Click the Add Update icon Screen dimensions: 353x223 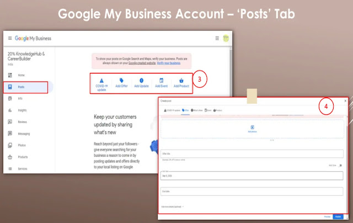pos(141,81)
